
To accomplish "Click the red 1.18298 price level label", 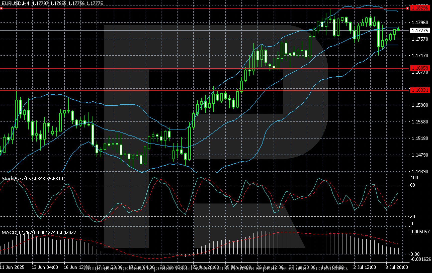I will point(420,8).
